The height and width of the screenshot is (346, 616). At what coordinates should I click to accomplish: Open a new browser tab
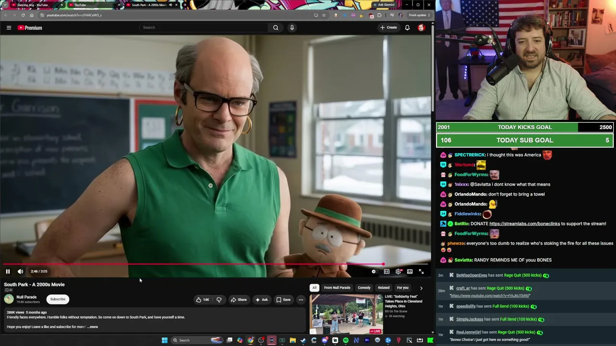[185, 5]
